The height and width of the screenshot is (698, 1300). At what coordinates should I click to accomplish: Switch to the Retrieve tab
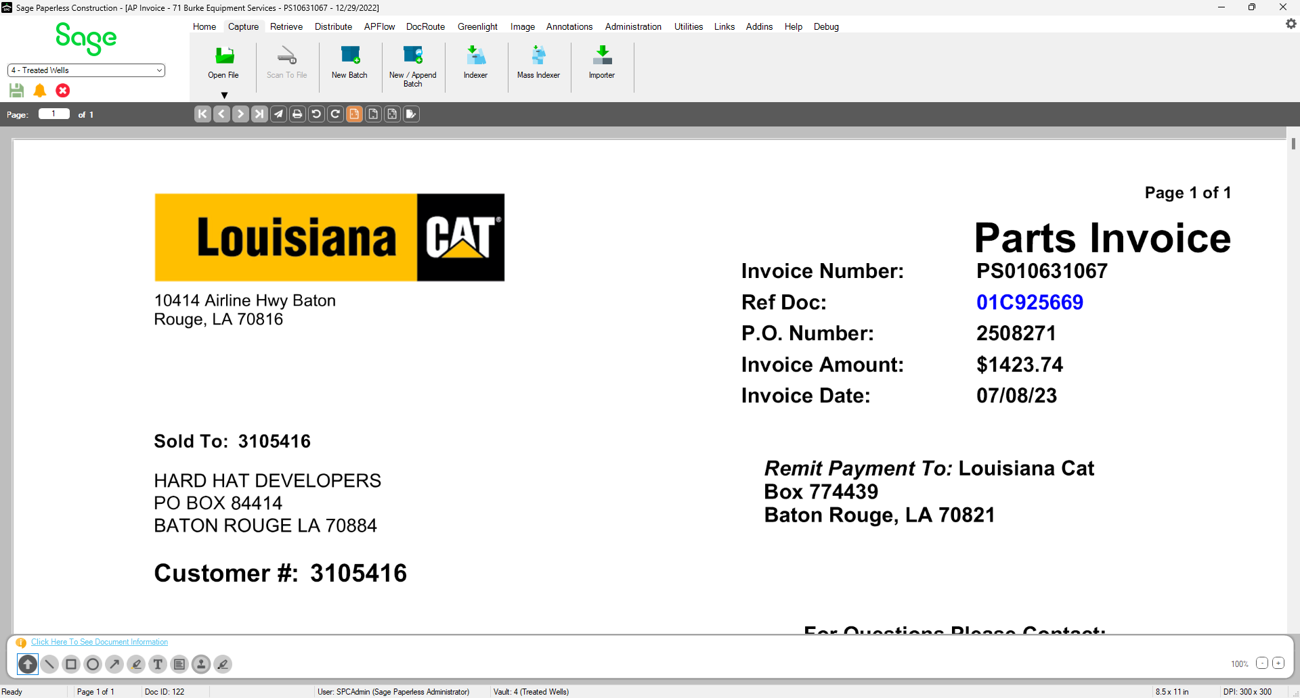click(286, 26)
